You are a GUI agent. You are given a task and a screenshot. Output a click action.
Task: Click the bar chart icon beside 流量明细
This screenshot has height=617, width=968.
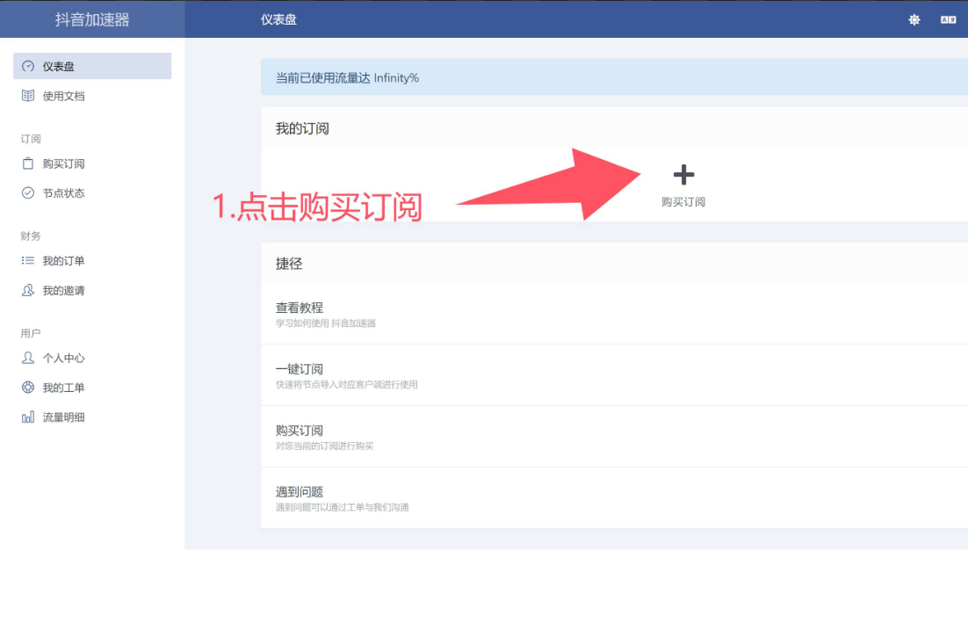coord(28,417)
